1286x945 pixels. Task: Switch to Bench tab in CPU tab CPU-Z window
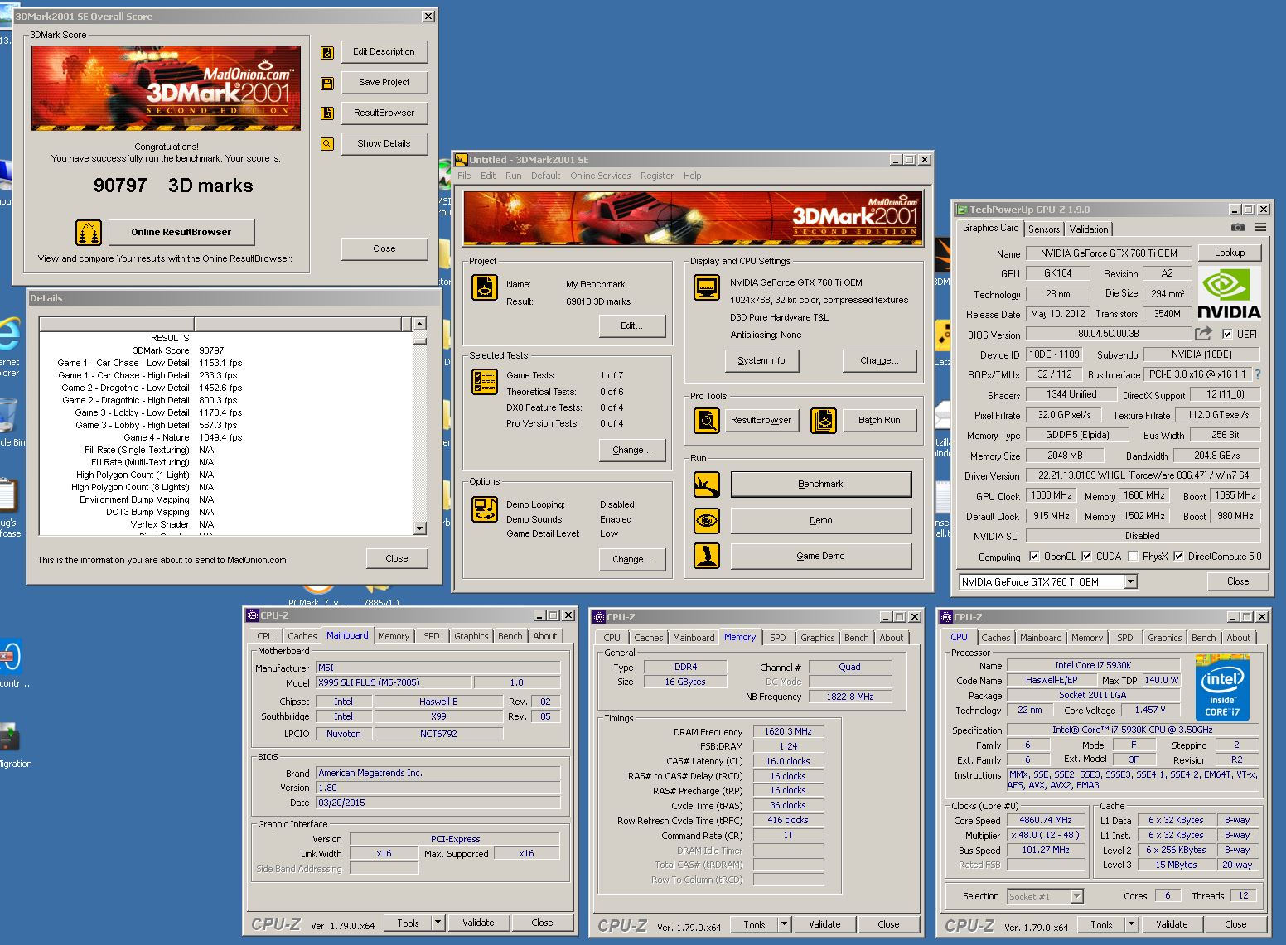(1203, 638)
